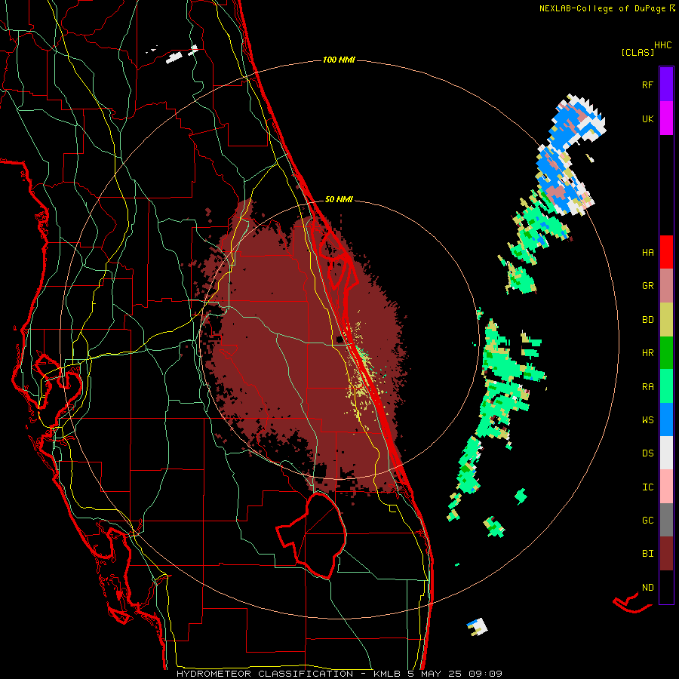Click the IC light pink legend block
679x679 pixels.
coord(666,487)
